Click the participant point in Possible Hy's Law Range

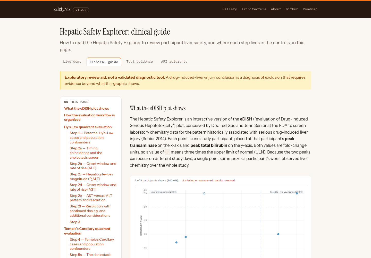pyautogui.click(x=297, y=193)
